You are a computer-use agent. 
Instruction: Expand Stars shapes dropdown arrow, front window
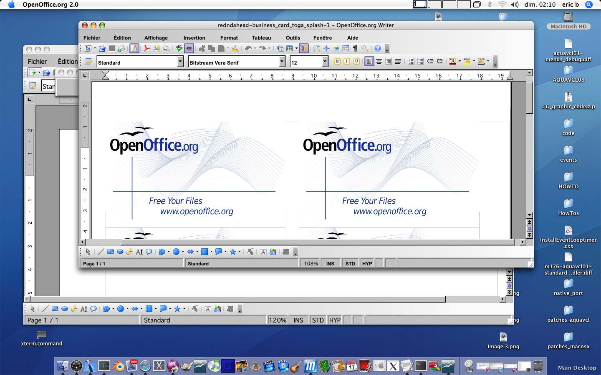pyautogui.click(x=240, y=252)
